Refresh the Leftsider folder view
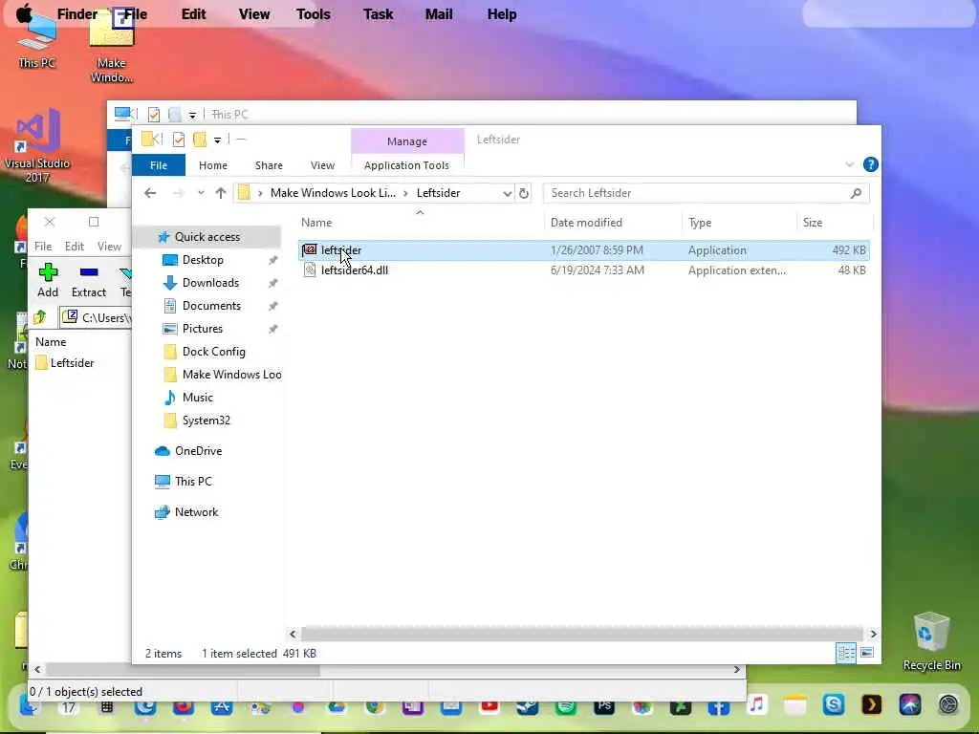Viewport: 979px width, 734px height. coord(524,193)
